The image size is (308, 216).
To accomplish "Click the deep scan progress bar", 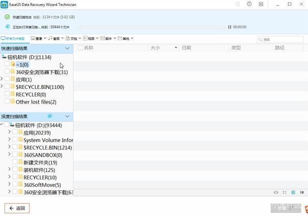I will pyautogui.click(x=153, y=27).
